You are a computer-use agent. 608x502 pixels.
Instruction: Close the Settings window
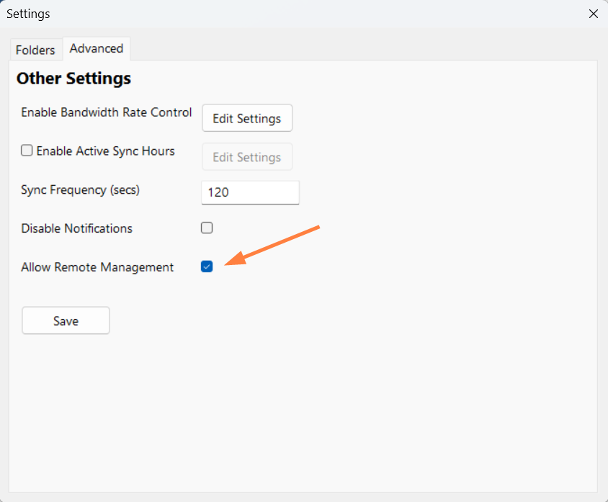[x=593, y=14]
